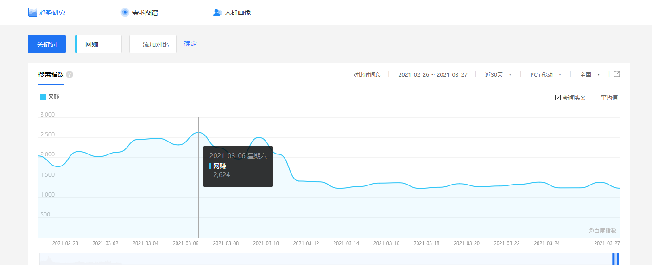Click the 2021-03-24 axis date label
Screen dimensions: 652x265
[x=547, y=243]
